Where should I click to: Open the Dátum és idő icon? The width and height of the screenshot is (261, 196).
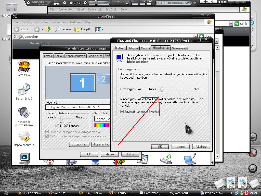(24, 90)
